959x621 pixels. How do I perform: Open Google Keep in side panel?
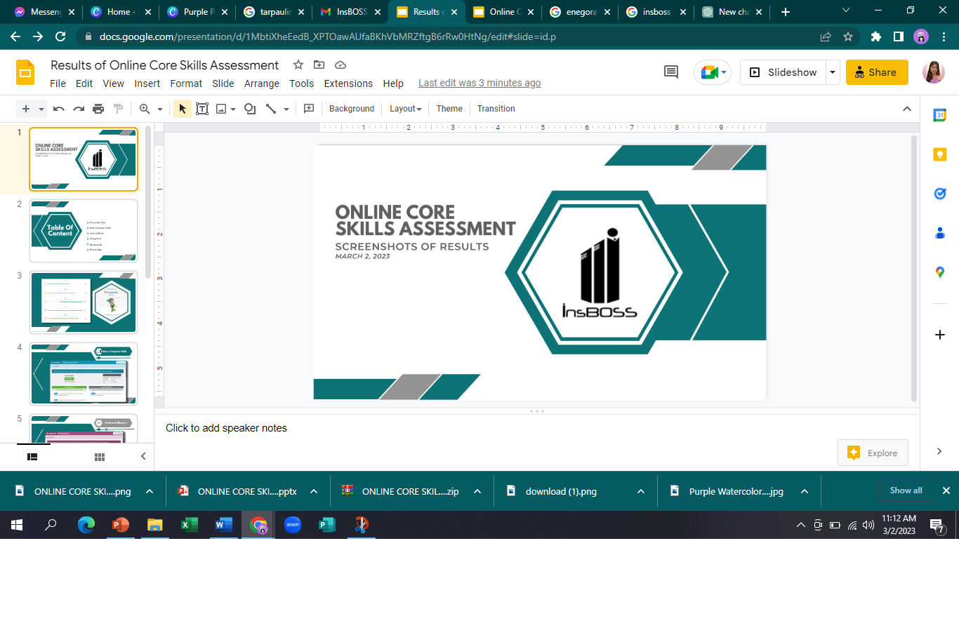pos(940,155)
